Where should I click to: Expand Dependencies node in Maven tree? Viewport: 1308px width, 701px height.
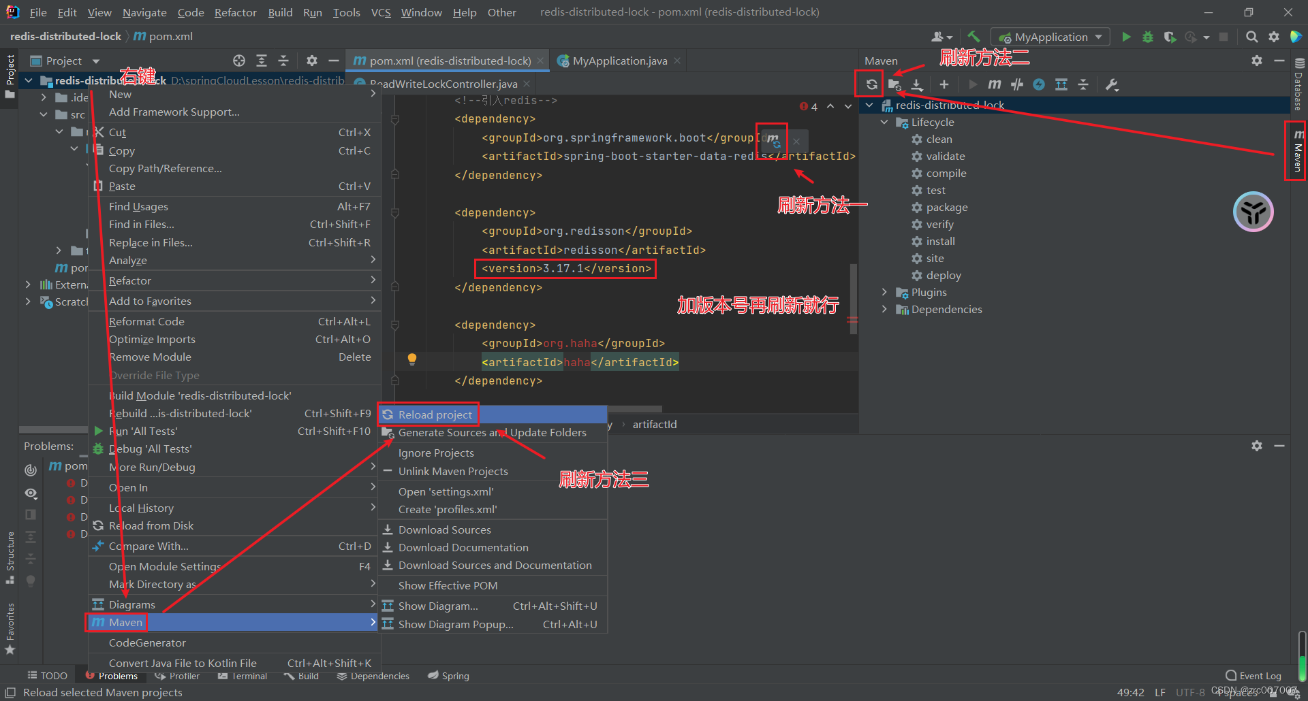tap(884, 309)
